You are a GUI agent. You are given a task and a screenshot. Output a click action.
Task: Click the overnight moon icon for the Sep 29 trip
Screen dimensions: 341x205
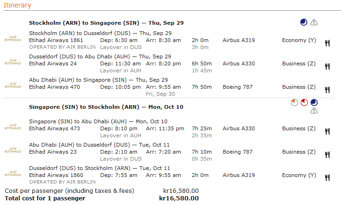click(x=304, y=22)
